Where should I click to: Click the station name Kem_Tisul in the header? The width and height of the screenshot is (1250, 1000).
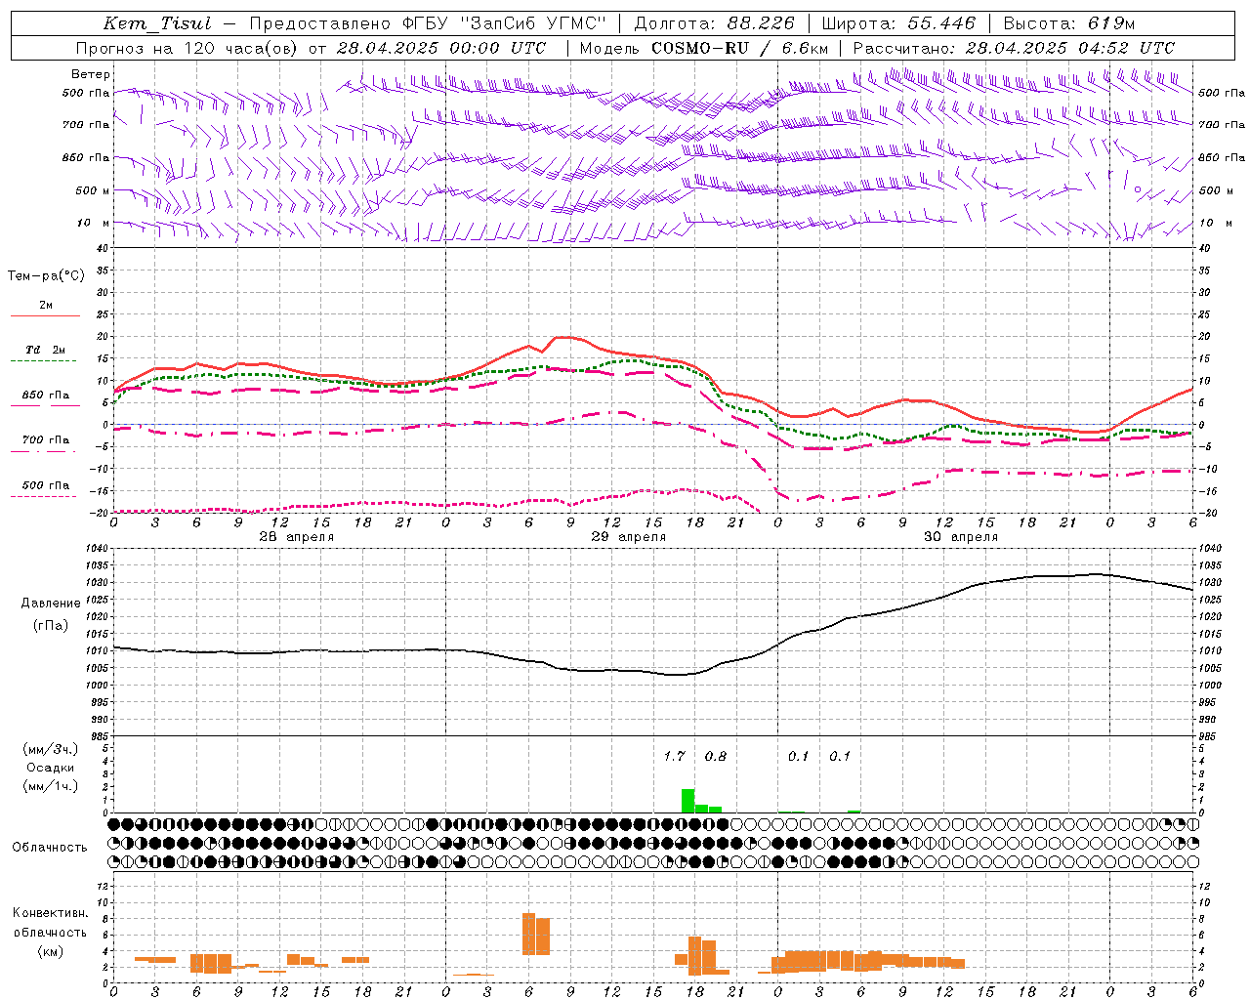click(157, 23)
